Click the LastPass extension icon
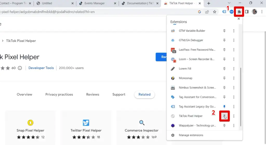Viewport: 266px width, 145px height. (173, 50)
